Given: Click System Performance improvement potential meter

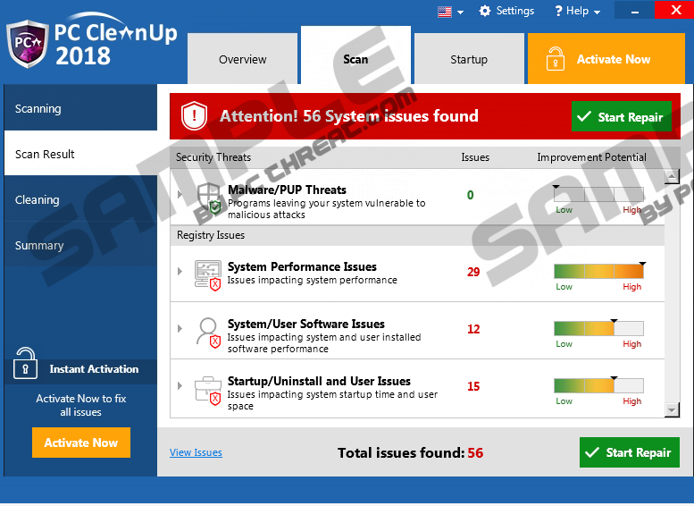Looking at the screenshot, I should point(598,271).
